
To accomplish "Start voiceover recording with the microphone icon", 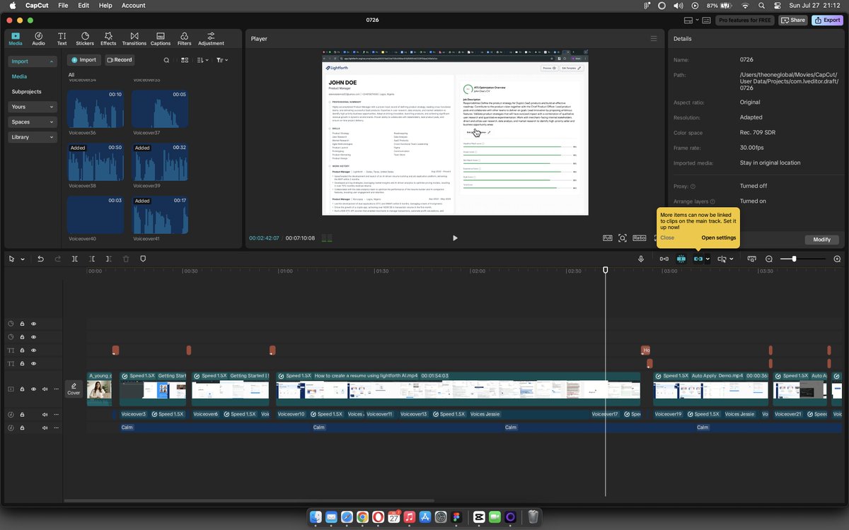I will tap(641, 259).
